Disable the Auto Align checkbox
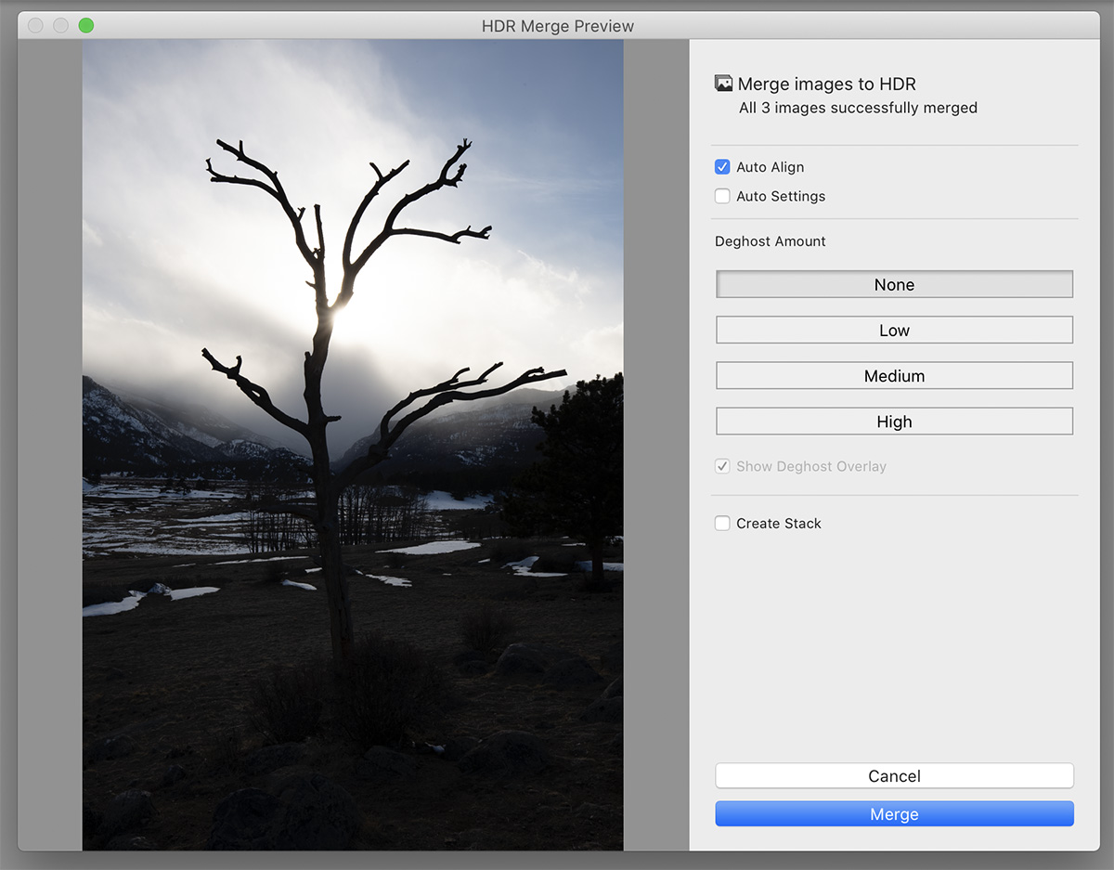 coord(722,167)
